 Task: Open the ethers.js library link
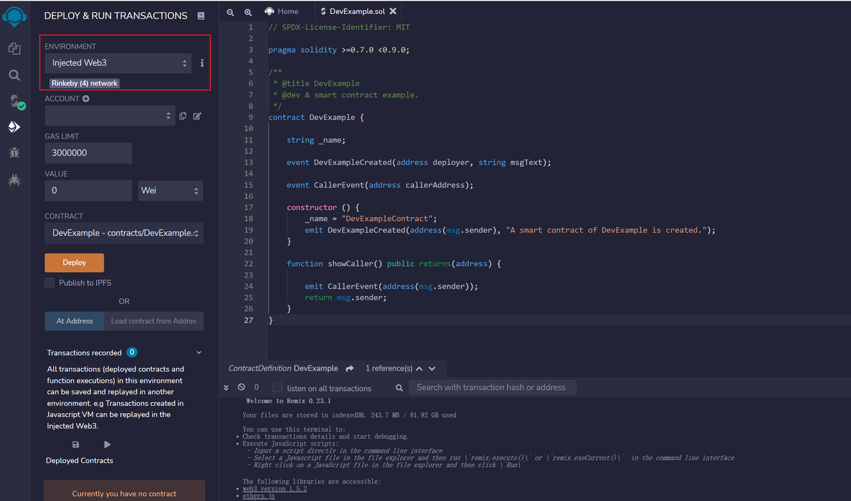pyautogui.click(x=259, y=496)
